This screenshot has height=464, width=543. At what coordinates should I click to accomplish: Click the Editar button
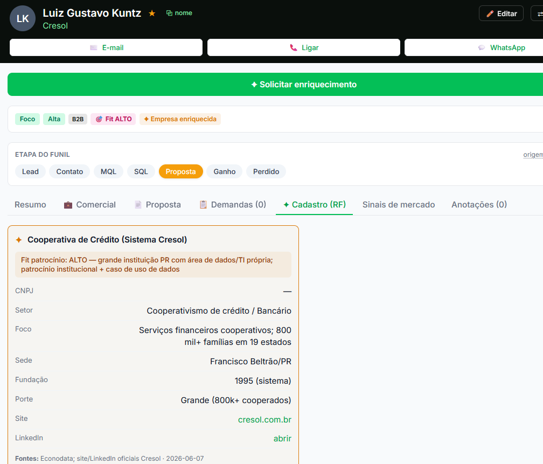pos(501,13)
